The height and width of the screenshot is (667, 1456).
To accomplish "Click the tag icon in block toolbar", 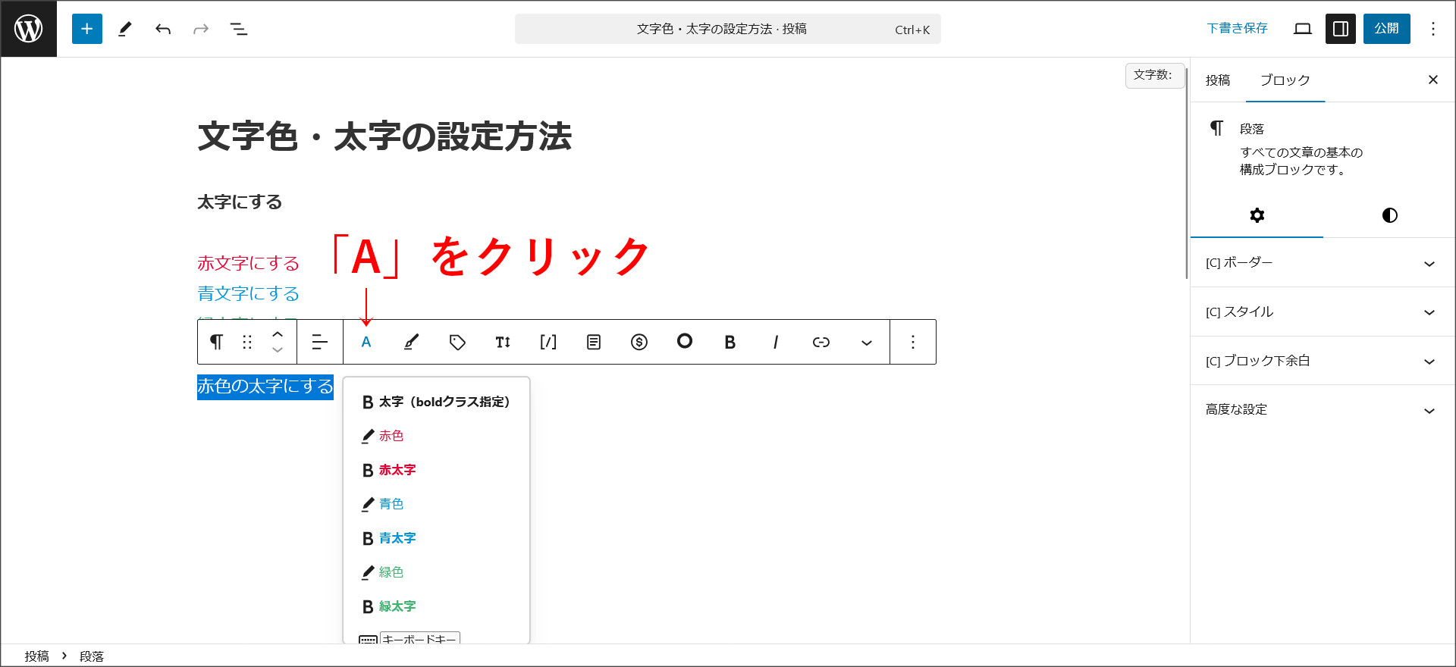I will [457, 342].
